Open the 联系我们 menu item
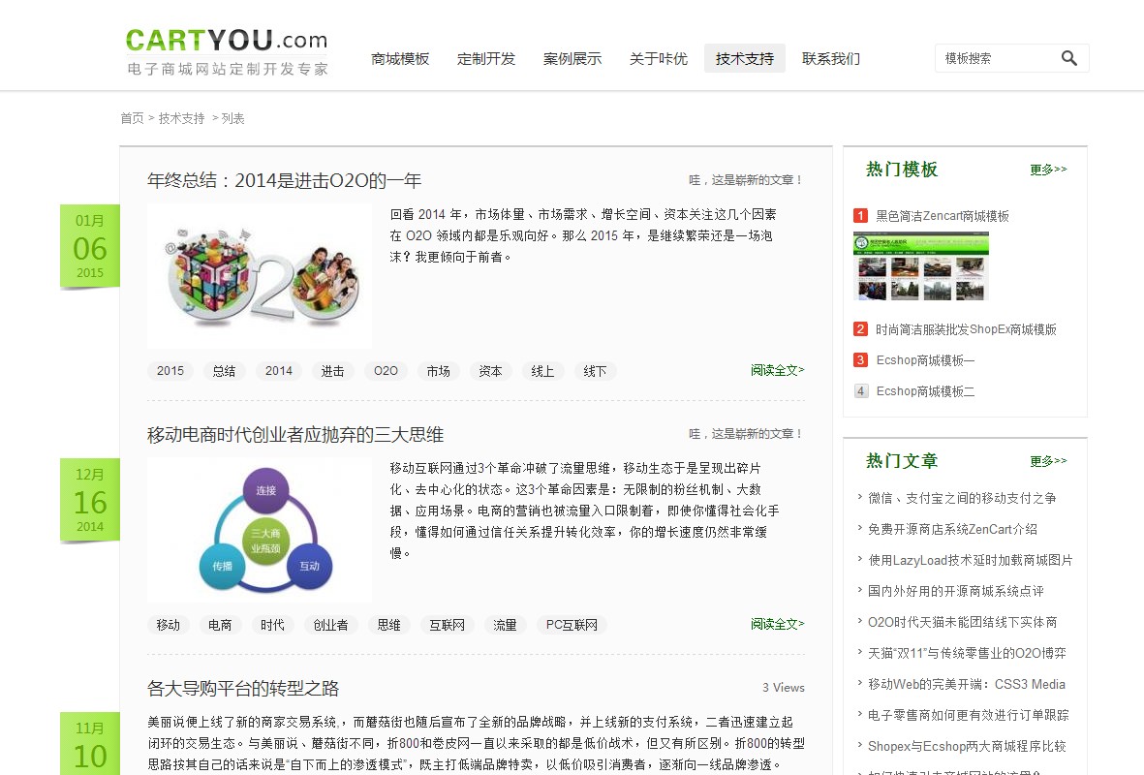Viewport: 1144px width, 775px height. click(x=830, y=58)
